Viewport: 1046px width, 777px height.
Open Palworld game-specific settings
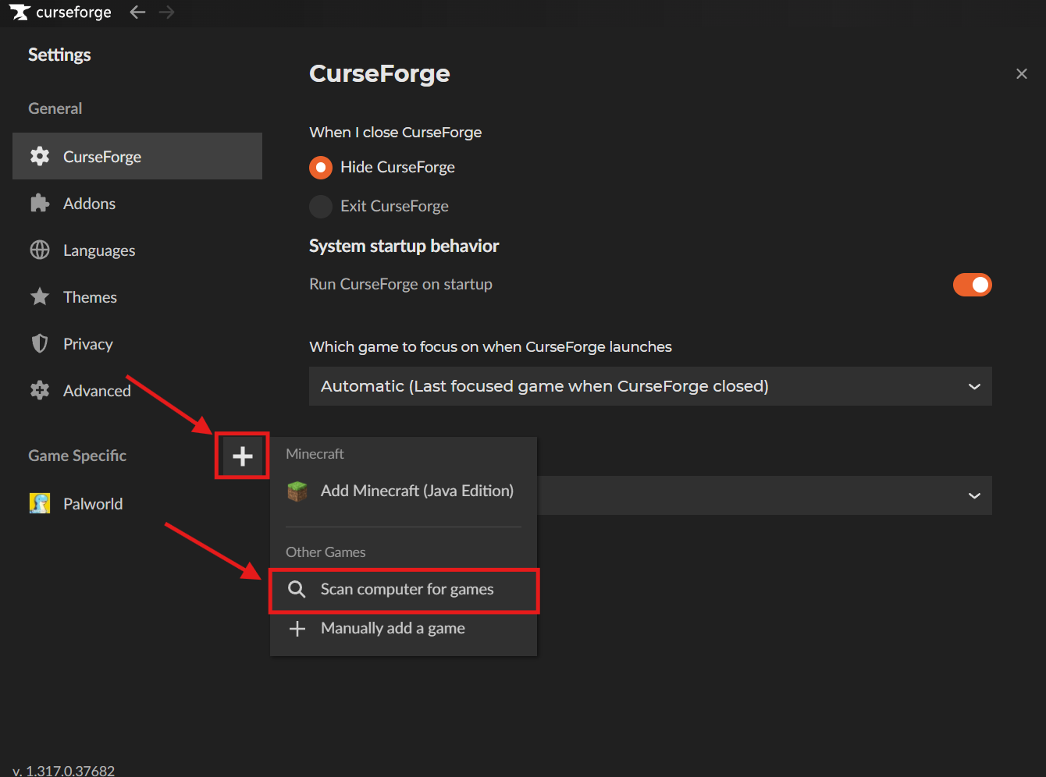(x=137, y=503)
